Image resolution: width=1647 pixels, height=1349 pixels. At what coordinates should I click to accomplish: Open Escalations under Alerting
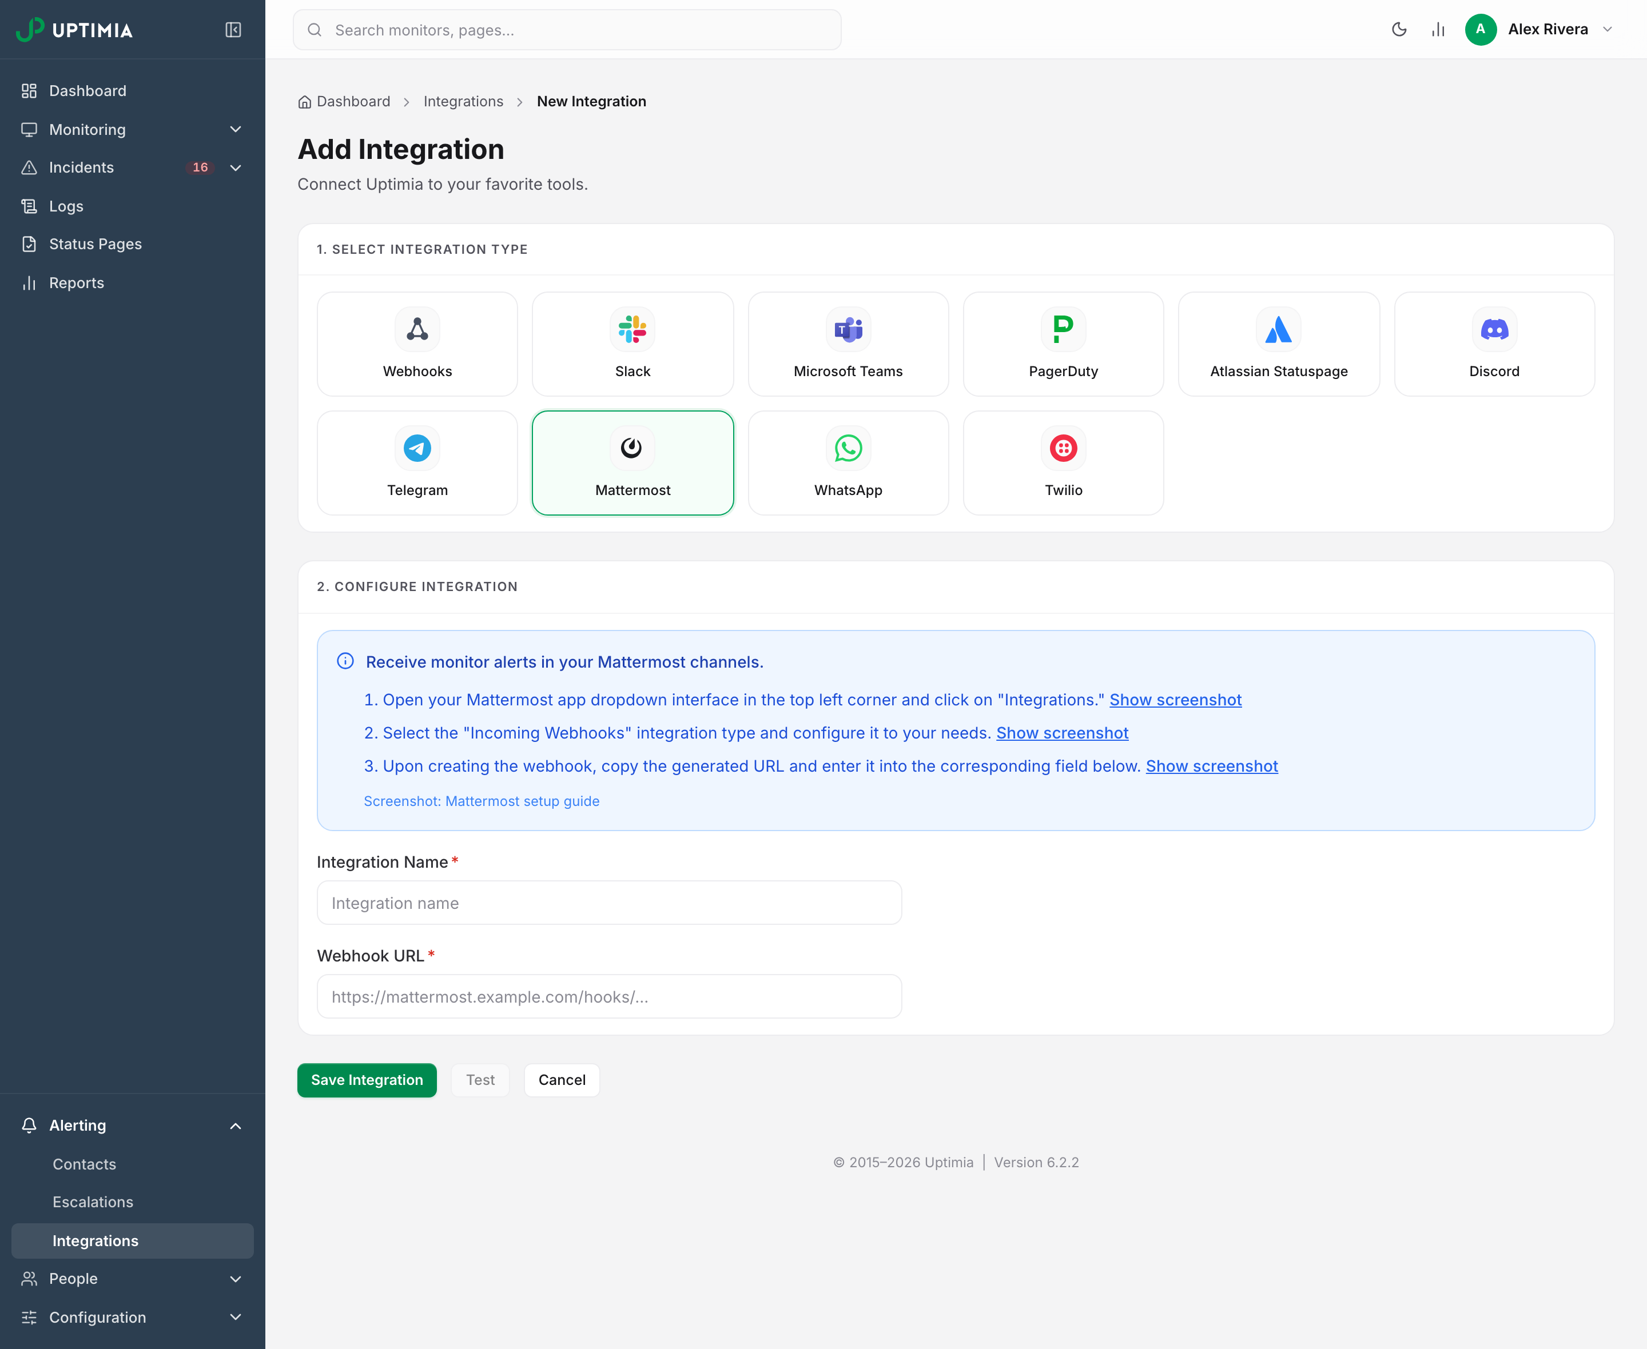(132, 1202)
